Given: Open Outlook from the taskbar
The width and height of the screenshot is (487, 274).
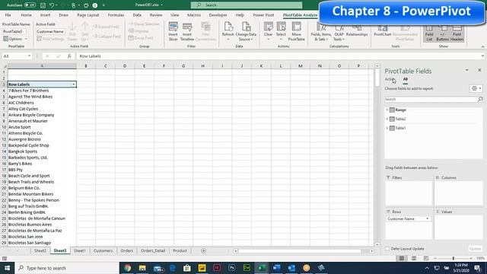Looking at the screenshot, I should coord(291,268).
